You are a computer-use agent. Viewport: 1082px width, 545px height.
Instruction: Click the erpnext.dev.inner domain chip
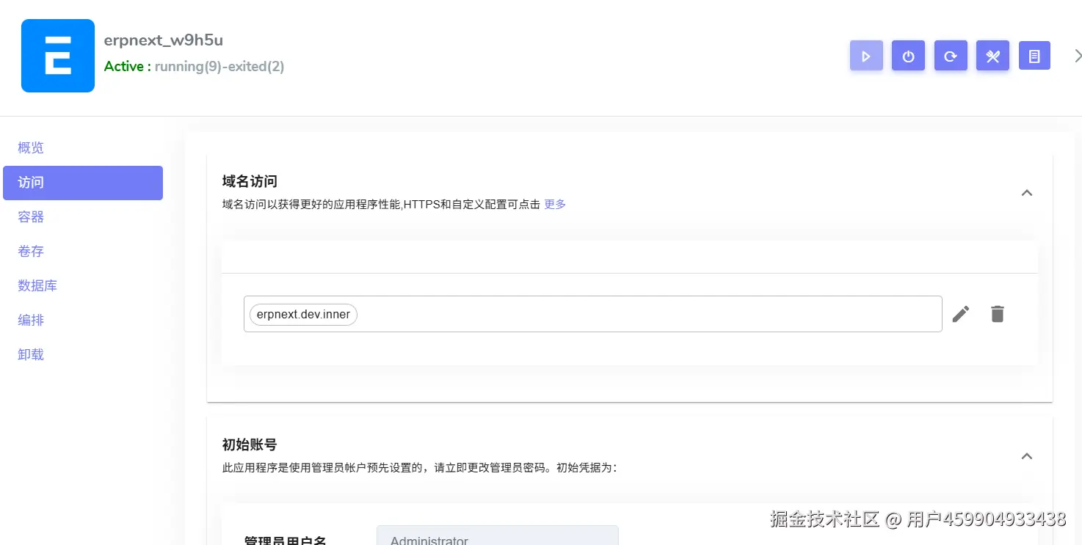pyautogui.click(x=303, y=315)
